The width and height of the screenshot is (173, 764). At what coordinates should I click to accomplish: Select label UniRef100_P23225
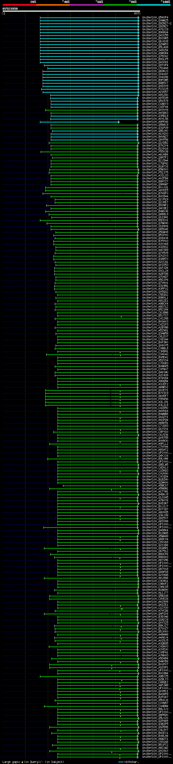click(x=155, y=89)
